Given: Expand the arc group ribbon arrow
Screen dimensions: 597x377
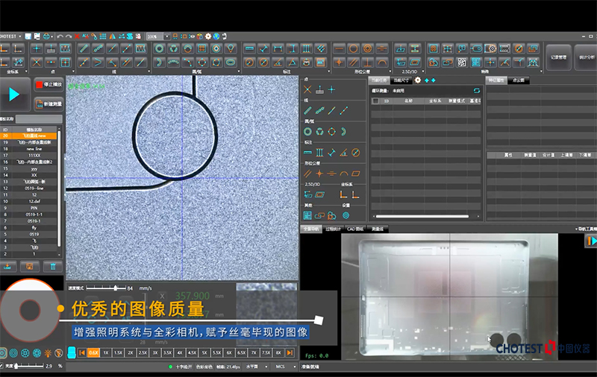Looking at the screenshot, I should [x=239, y=72].
